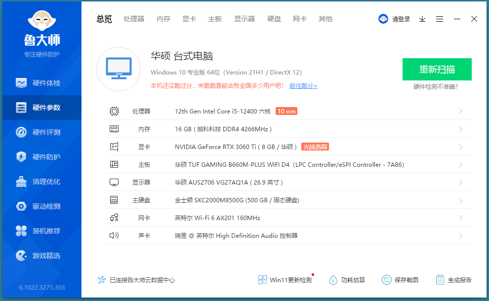Expand the 内存 row chevron
489x301 pixels.
pos(461,129)
